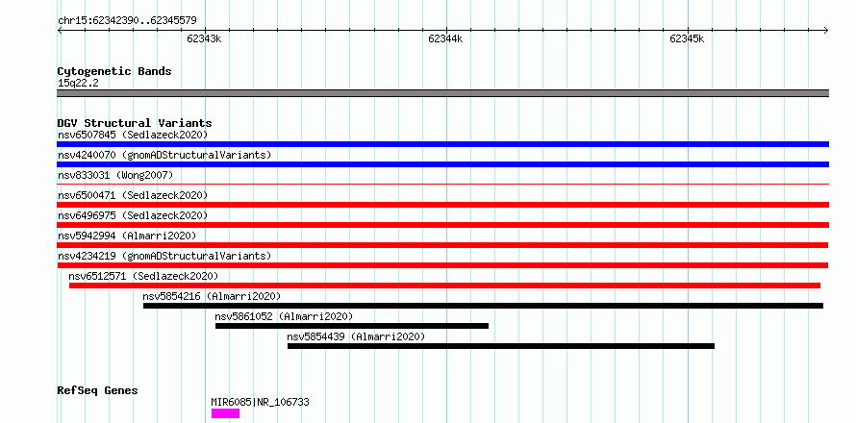Open the nsv6512571 (Sedlazeck2020) label
856x423 pixels.
pyautogui.click(x=143, y=276)
